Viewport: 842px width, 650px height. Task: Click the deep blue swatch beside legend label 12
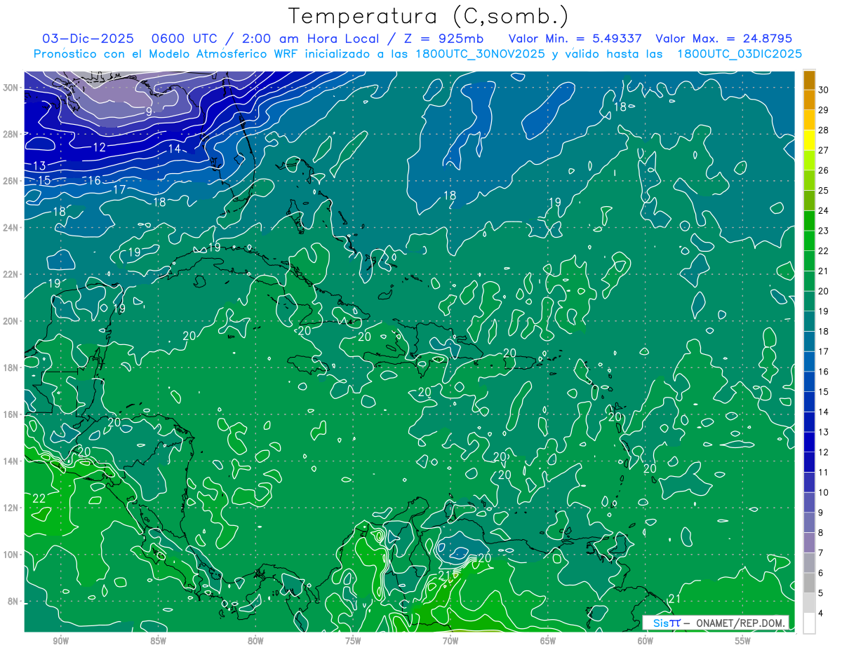coord(809,462)
